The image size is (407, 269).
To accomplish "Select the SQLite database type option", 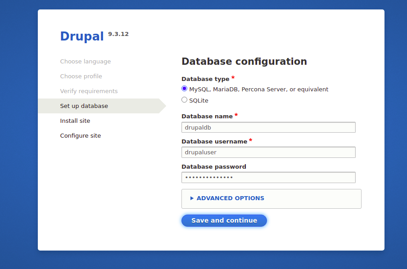I will [x=184, y=100].
